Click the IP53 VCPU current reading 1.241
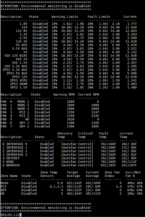The image size is (145, 217). [x=132, y=80]
